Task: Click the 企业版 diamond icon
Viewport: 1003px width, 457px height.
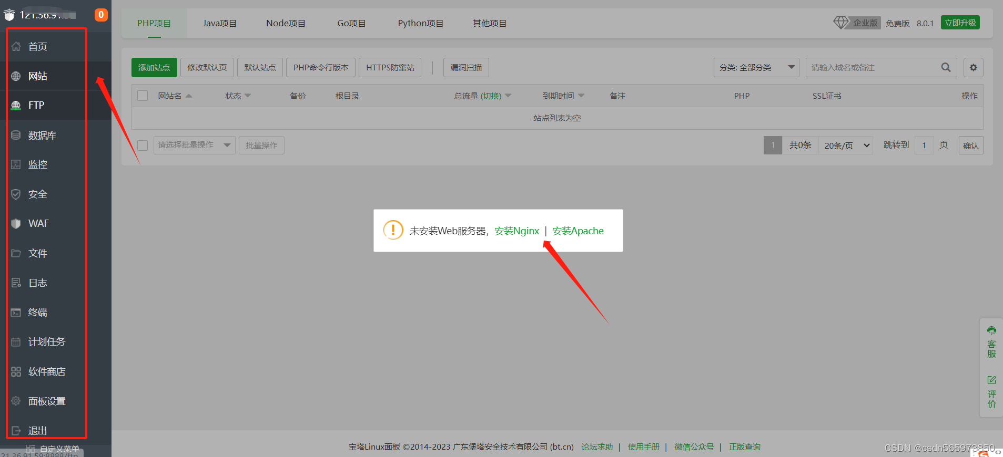Action: (x=840, y=23)
